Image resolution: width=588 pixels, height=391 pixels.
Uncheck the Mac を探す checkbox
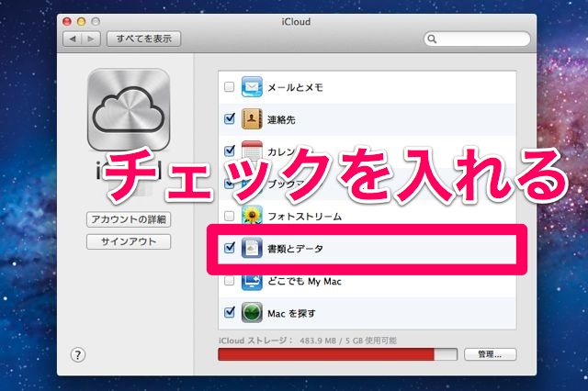[x=229, y=312]
